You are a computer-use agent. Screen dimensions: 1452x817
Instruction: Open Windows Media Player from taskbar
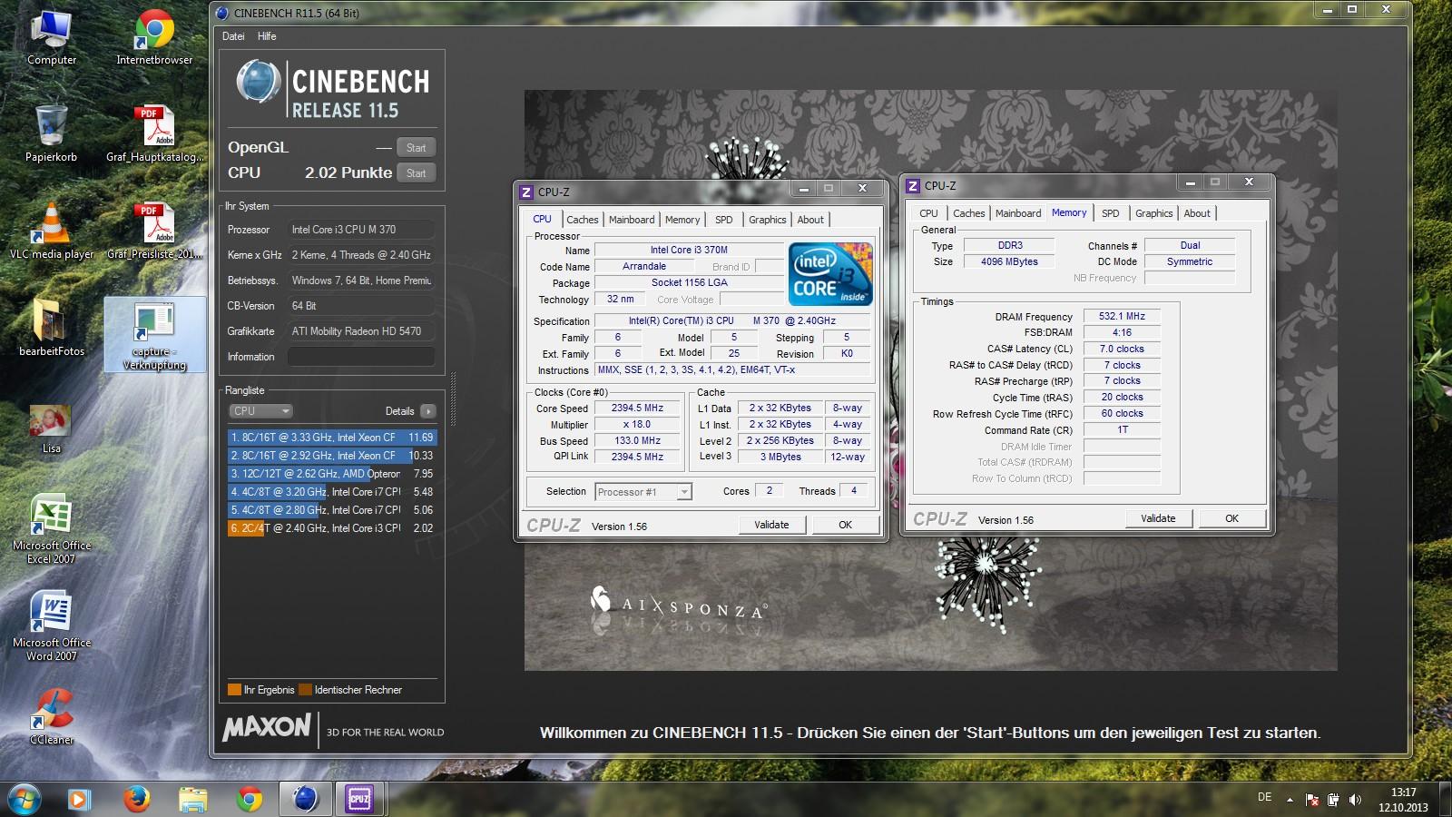point(79,799)
